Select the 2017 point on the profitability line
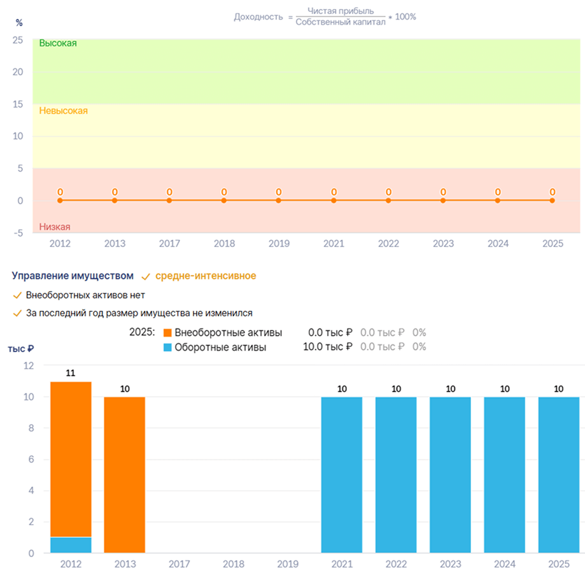This screenshot has height=573, width=585. point(169,201)
